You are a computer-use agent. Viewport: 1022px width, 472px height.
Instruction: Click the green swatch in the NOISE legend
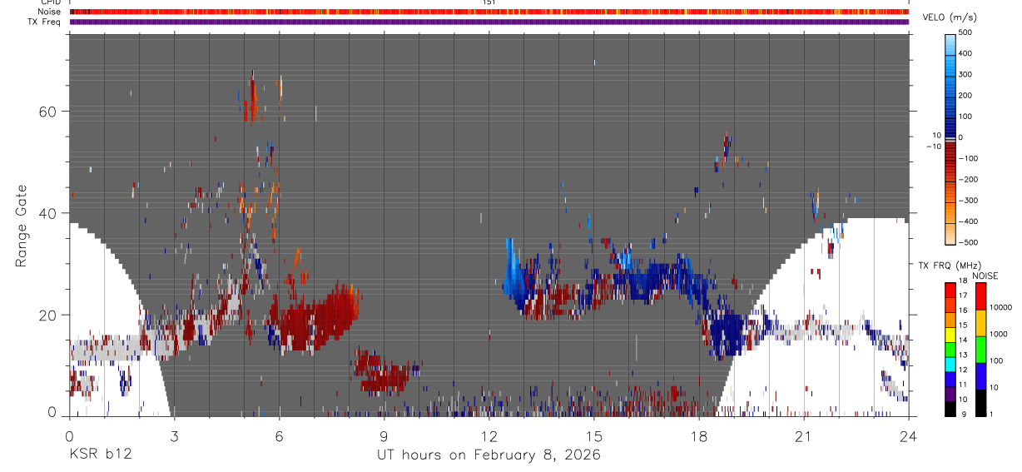(x=981, y=350)
